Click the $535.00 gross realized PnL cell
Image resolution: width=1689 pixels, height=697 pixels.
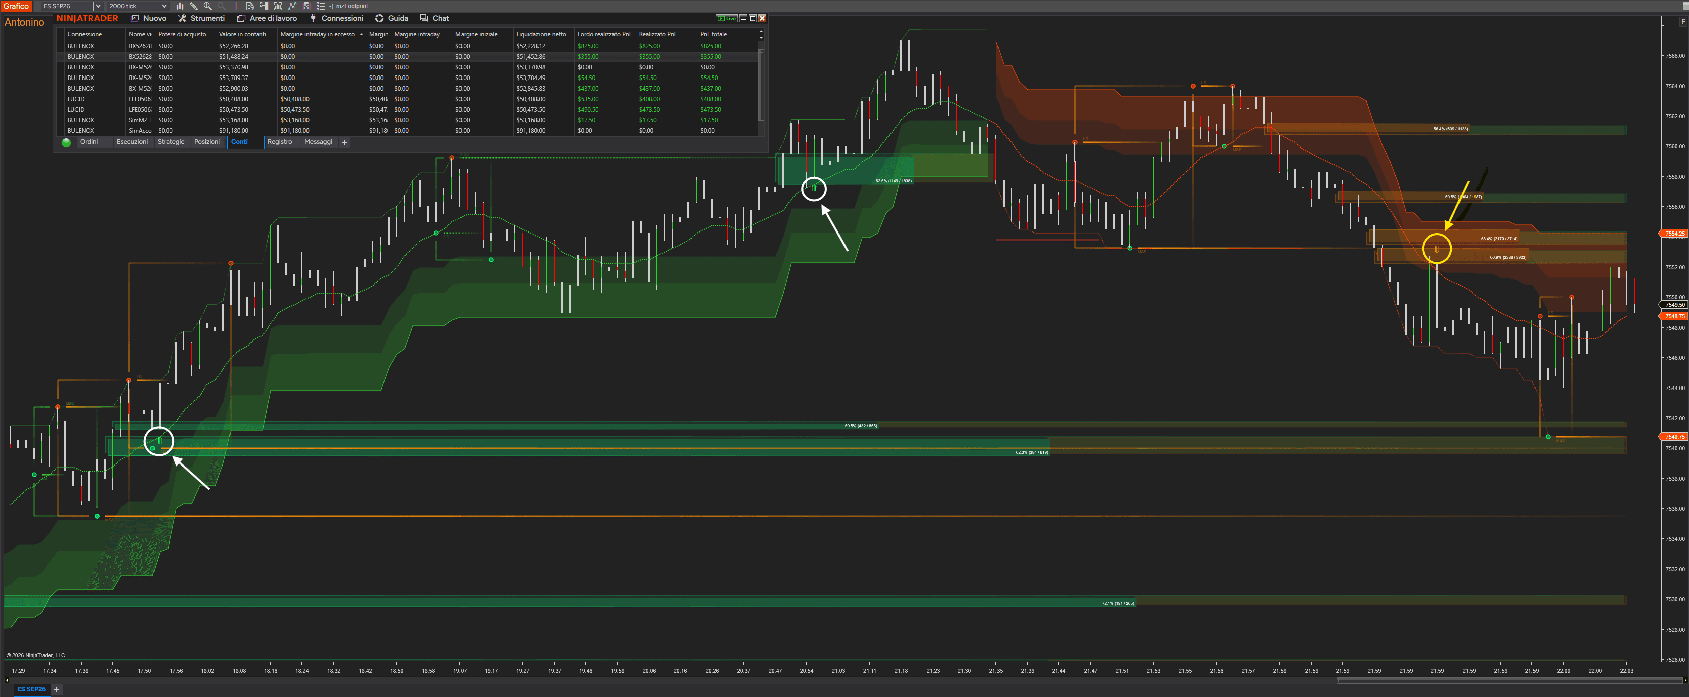tap(604, 99)
